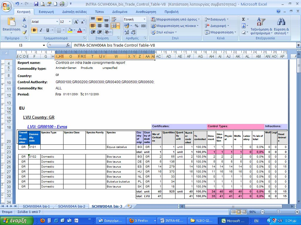The height and width of the screenshot is (225, 301).
Task: Click the text orientation icon
Action: click(x=107, y=32)
